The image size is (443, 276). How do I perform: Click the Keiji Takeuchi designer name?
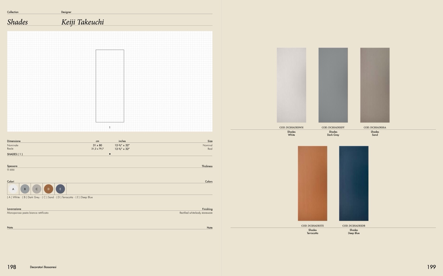click(x=83, y=22)
